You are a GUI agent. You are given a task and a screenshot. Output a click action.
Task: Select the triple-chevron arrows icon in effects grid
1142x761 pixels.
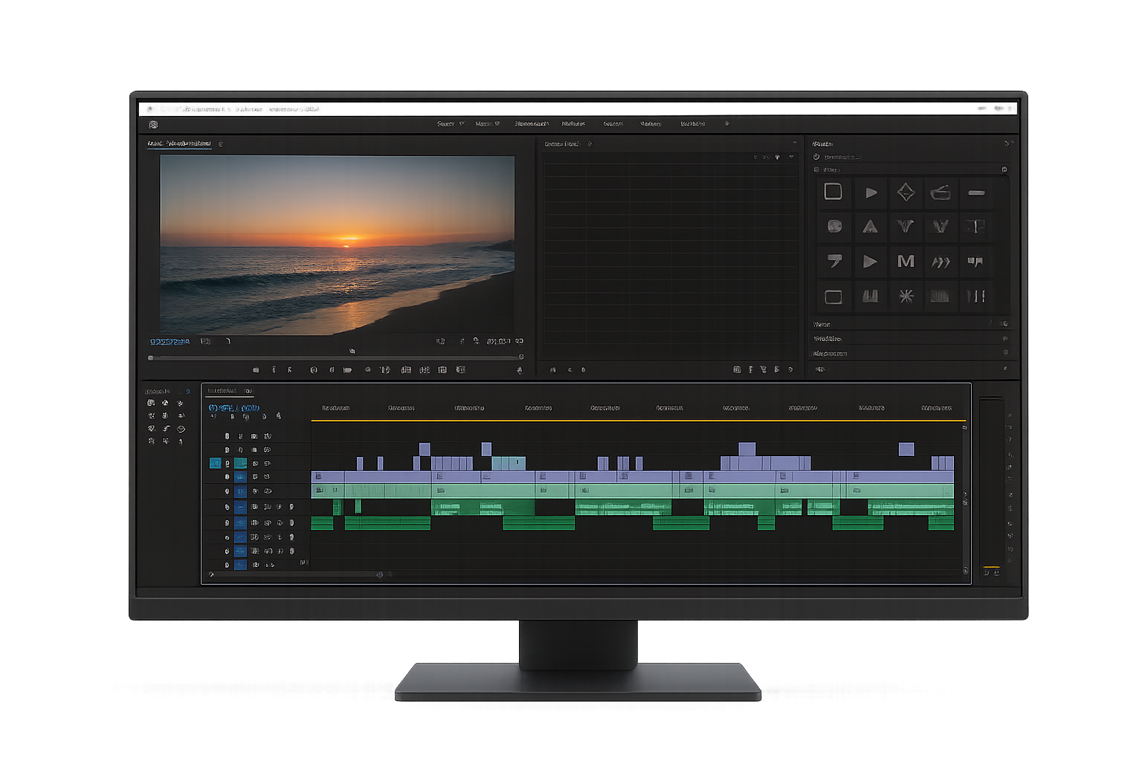click(x=941, y=262)
